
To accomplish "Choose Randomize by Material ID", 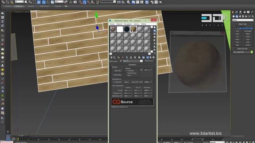I will point(114,82).
